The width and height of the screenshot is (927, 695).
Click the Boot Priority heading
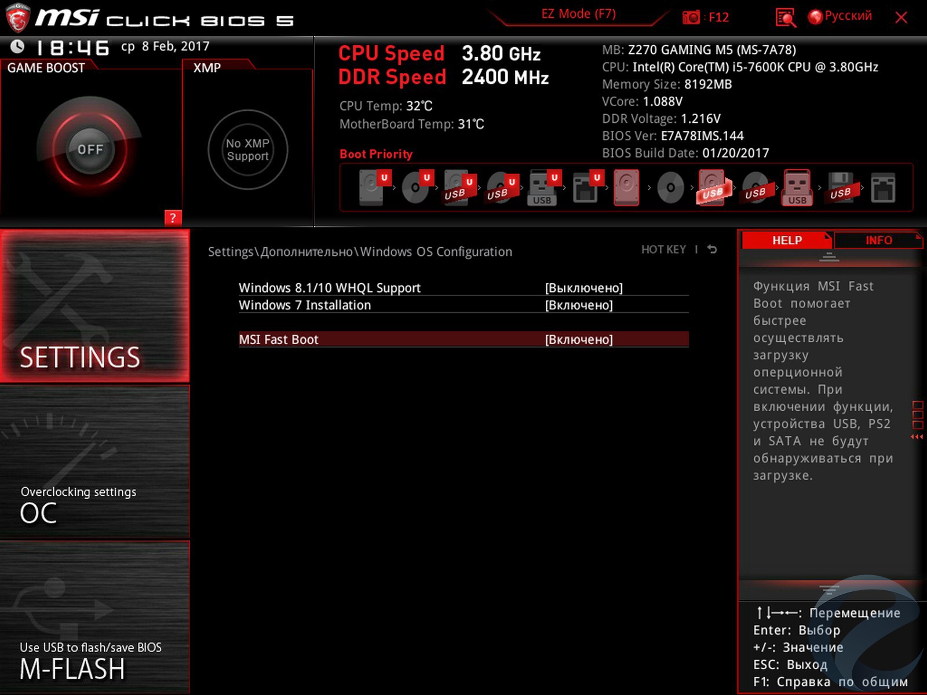coord(376,154)
